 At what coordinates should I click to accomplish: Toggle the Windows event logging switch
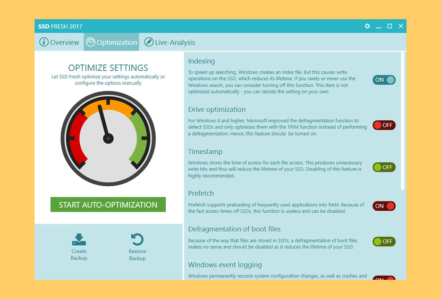[x=384, y=278]
